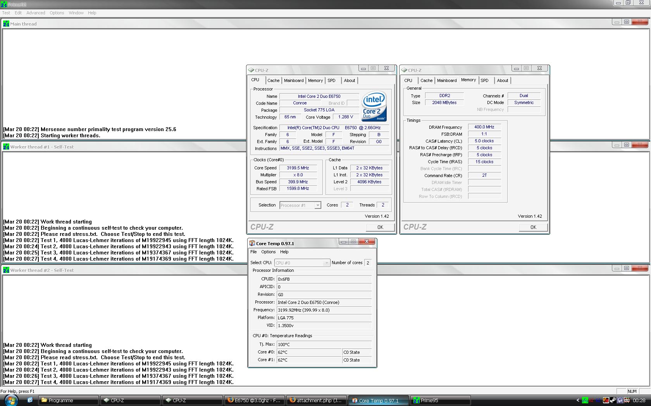Switch to the Firefox 'E6750 @3.0ghz' taskbar button
The height and width of the screenshot is (406, 651).
pyautogui.click(x=255, y=400)
